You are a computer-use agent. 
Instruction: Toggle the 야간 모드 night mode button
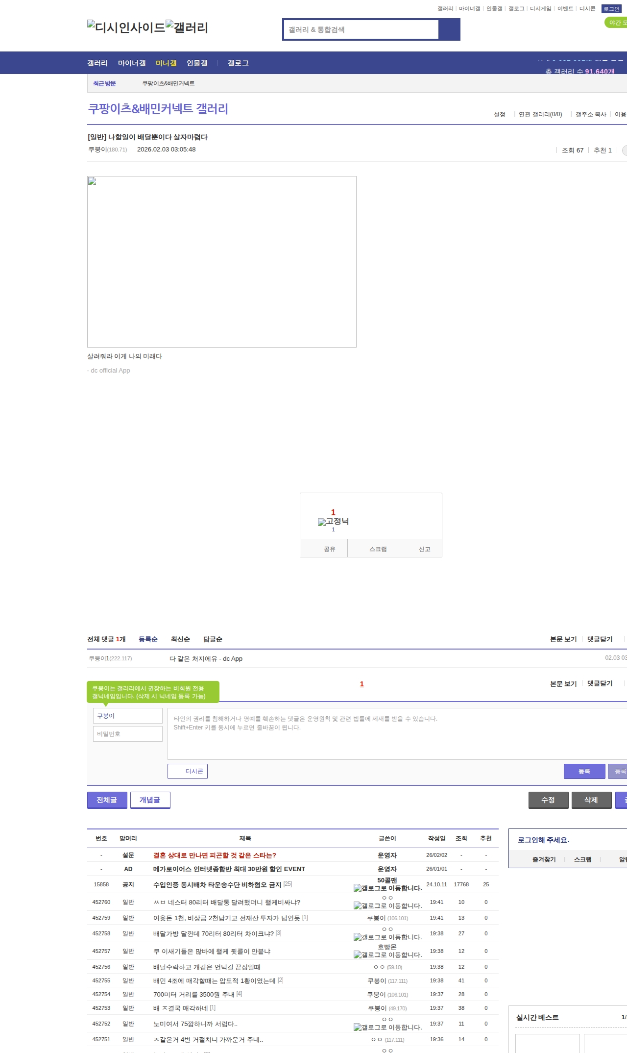pyautogui.click(x=616, y=23)
